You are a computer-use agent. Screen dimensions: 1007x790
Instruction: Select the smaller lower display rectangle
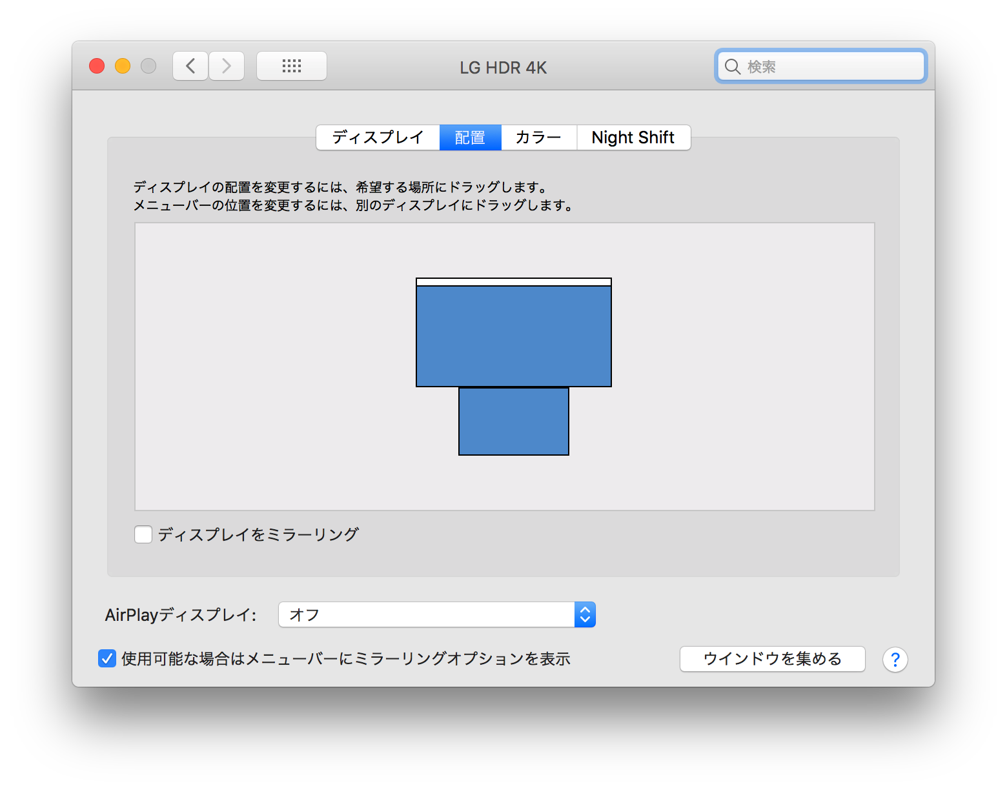pos(513,421)
